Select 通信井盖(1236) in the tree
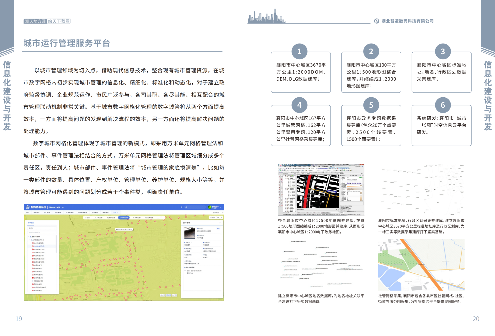Viewport: 495px width, 336px height. pyautogui.click(x=38, y=262)
